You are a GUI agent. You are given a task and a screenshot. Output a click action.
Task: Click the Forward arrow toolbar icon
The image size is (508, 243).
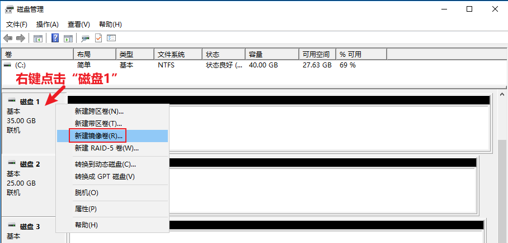pyautogui.click(x=21, y=38)
